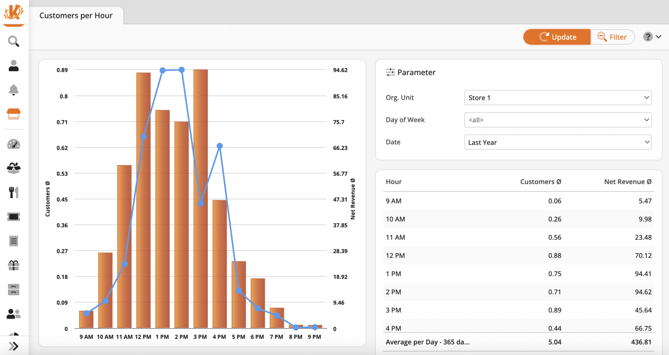Switch to the Customers per Hour tab

[x=76, y=15]
